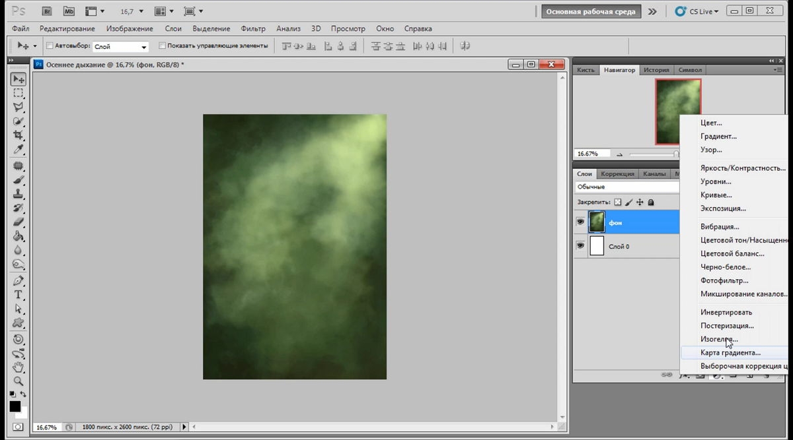
Task: Select the Zoom tool in toolbox
Action: click(x=18, y=381)
